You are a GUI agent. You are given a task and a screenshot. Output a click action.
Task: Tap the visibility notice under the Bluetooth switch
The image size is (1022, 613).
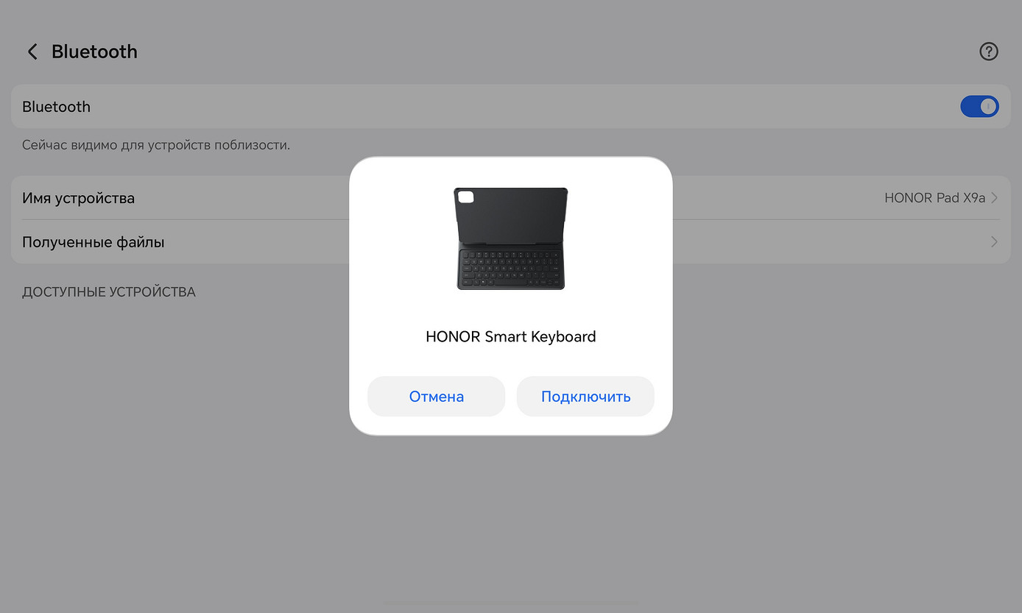156,145
